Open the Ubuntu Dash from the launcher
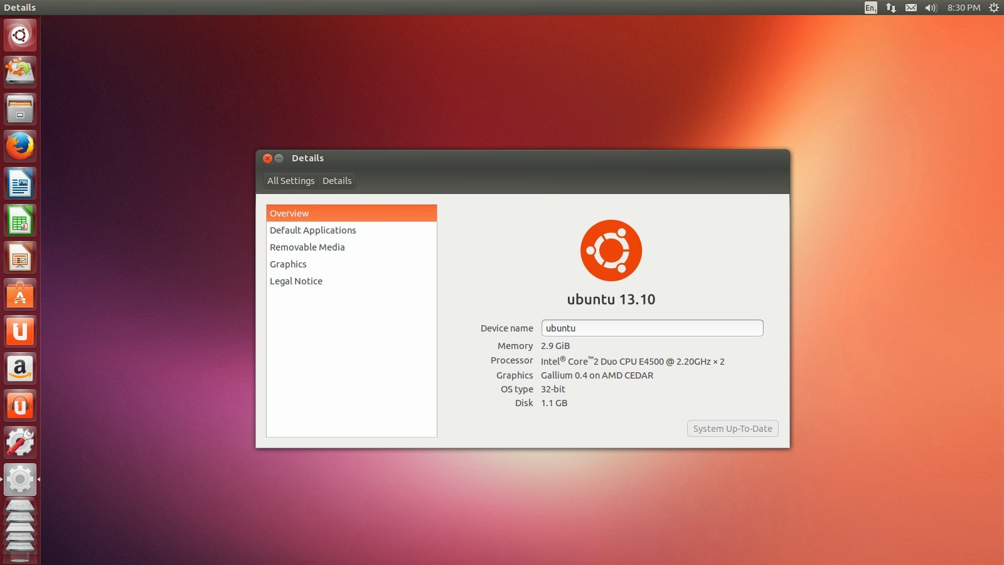 pos(20,35)
